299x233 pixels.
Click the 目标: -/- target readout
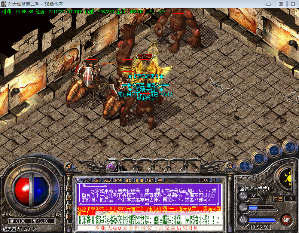(x=155, y=12)
